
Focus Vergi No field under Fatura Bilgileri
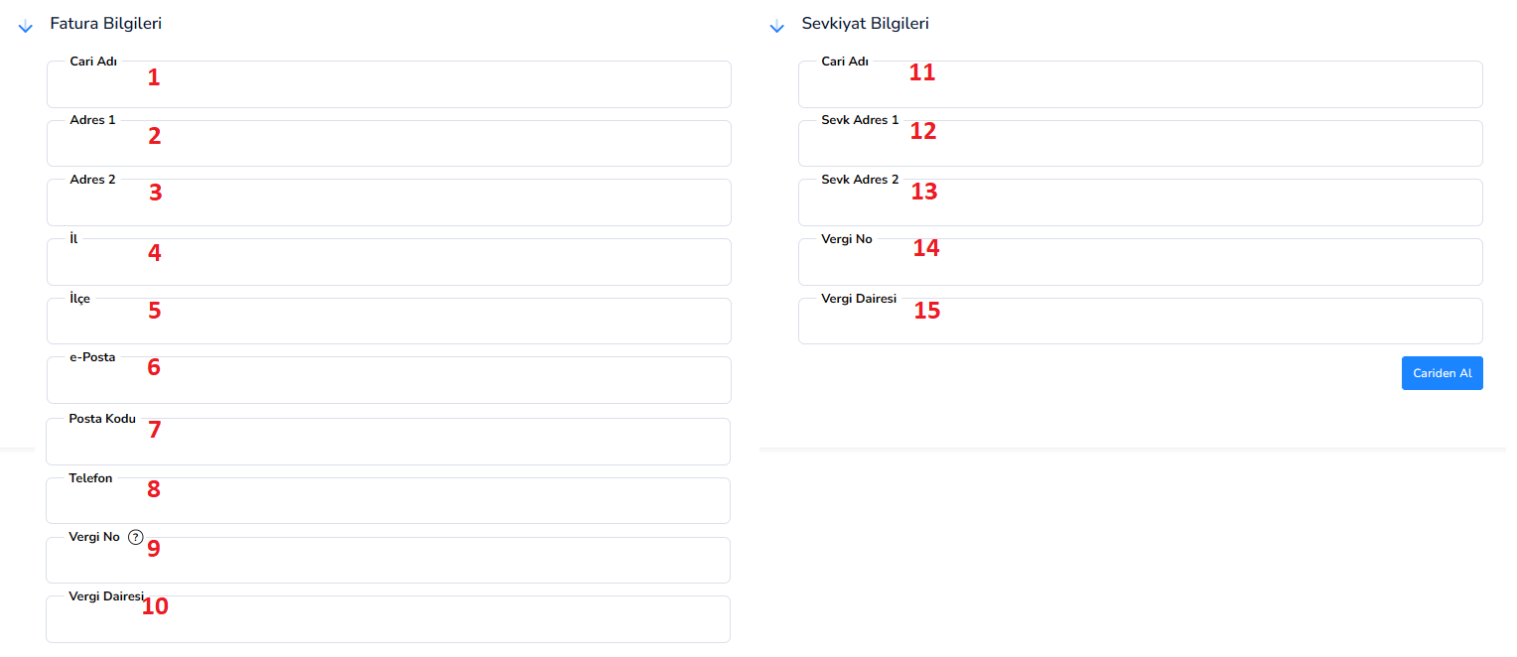pyautogui.click(x=388, y=560)
